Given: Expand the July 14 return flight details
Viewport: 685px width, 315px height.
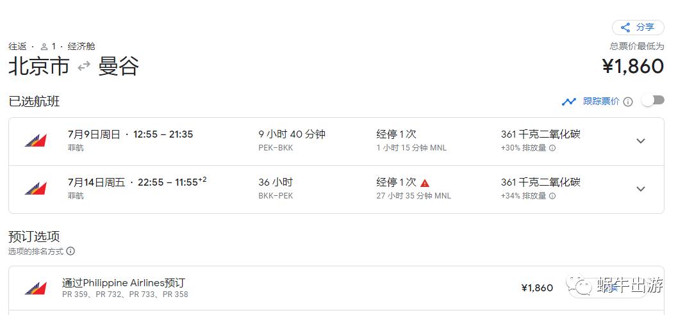Looking at the screenshot, I should (x=640, y=189).
